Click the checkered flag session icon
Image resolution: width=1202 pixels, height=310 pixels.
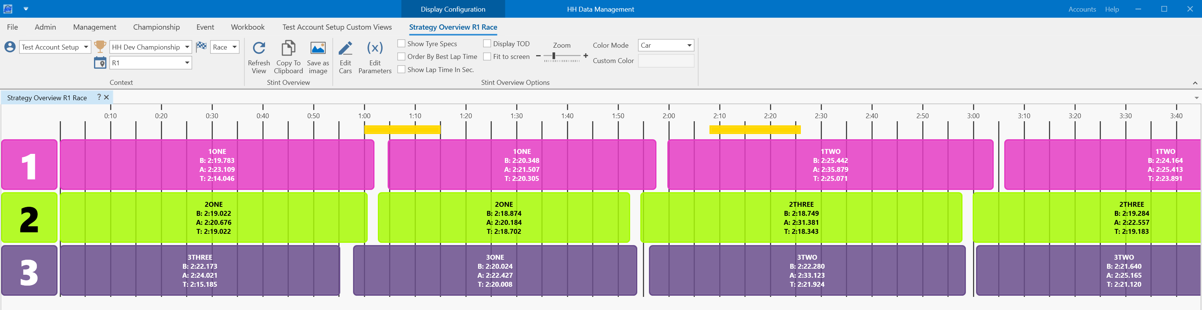point(201,46)
